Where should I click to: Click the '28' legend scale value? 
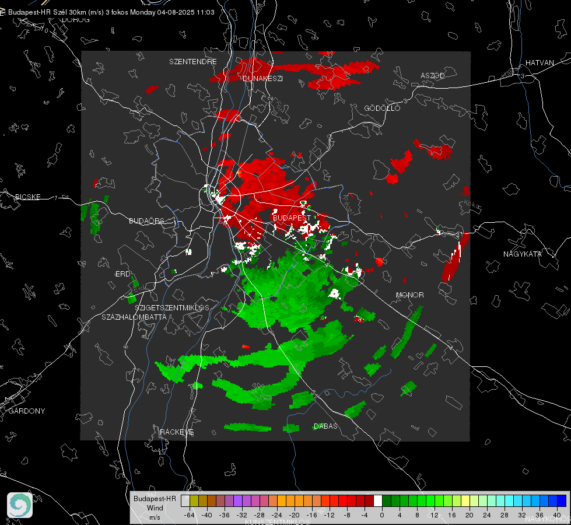(x=505, y=515)
